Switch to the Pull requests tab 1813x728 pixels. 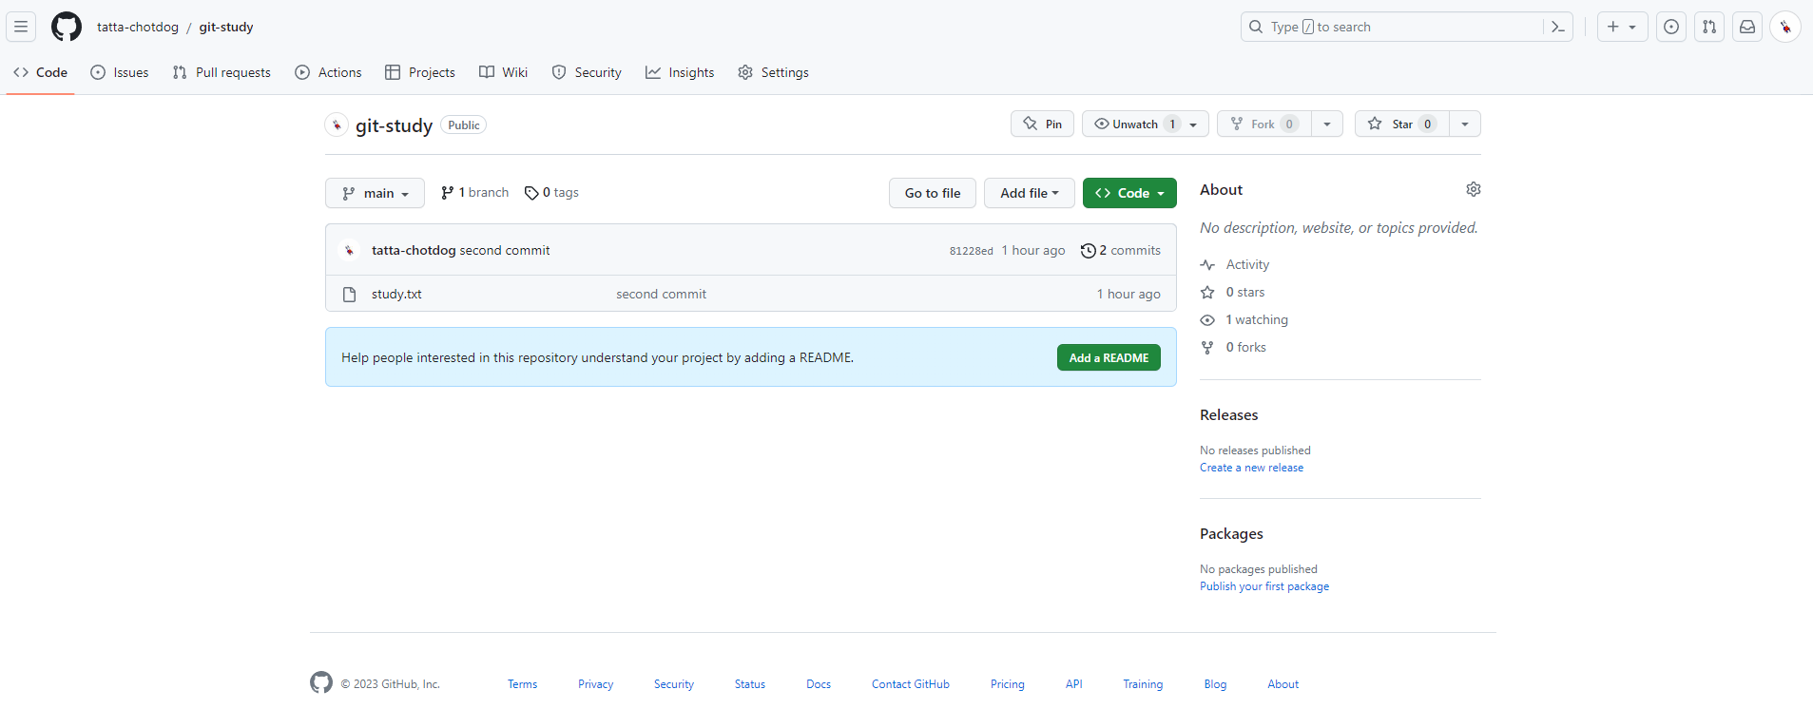(222, 72)
